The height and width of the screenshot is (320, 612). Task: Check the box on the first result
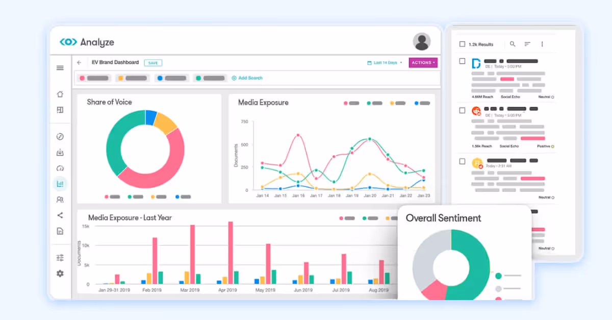coord(462,61)
